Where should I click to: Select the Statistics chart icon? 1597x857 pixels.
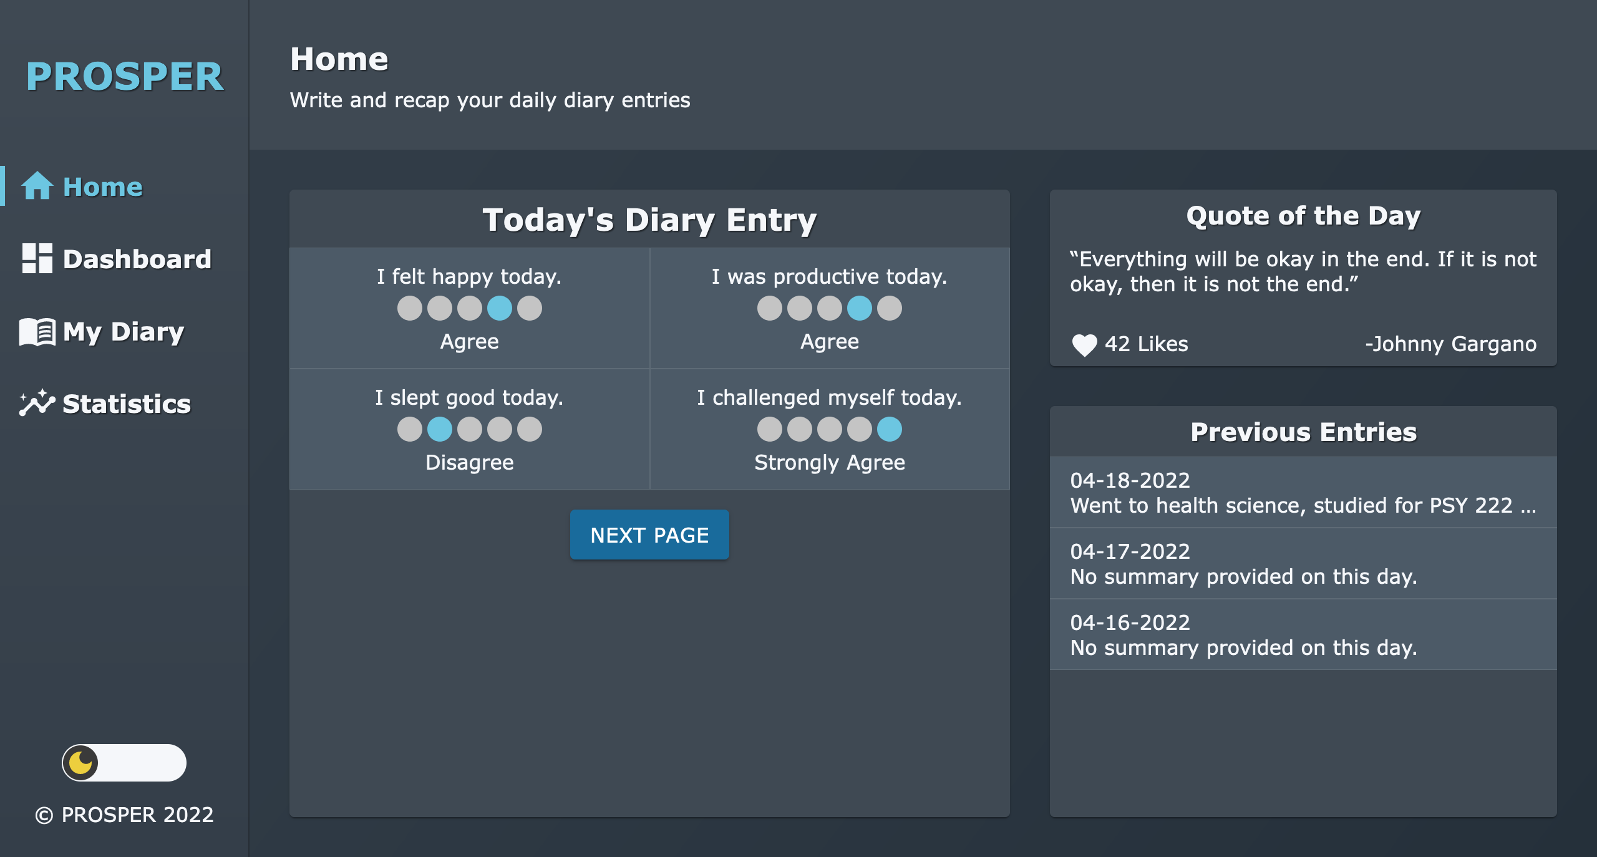[37, 403]
